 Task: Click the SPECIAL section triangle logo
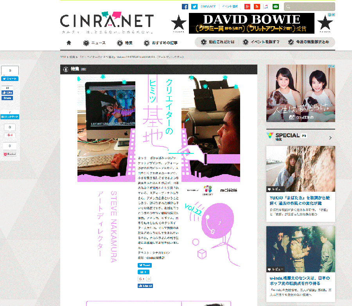pos(270,135)
